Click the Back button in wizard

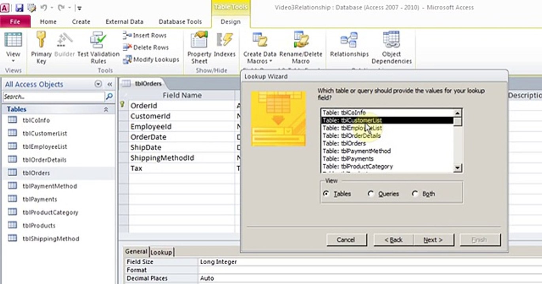[393, 240]
